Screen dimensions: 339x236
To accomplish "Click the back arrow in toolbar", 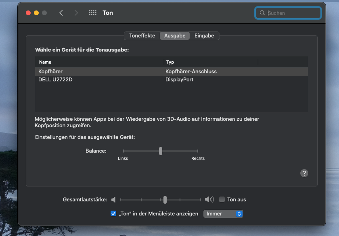I will pyautogui.click(x=61, y=13).
